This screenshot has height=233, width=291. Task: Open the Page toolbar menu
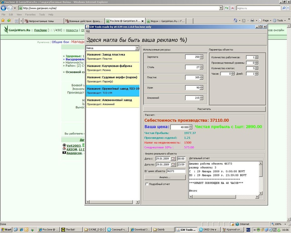tap(266, 20)
